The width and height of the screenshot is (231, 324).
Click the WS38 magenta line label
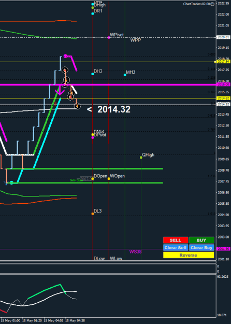pos(135,251)
